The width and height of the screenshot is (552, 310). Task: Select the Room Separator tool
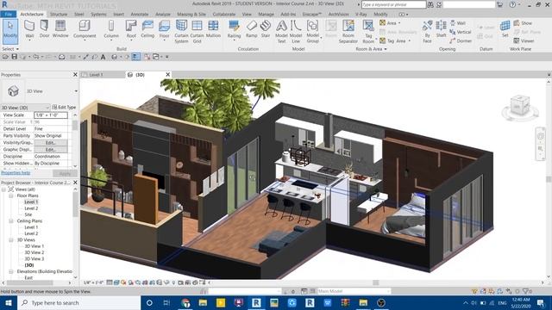pyautogui.click(x=348, y=31)
